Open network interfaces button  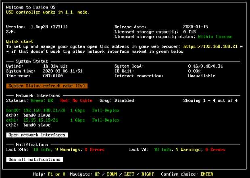tap(37, 135)
